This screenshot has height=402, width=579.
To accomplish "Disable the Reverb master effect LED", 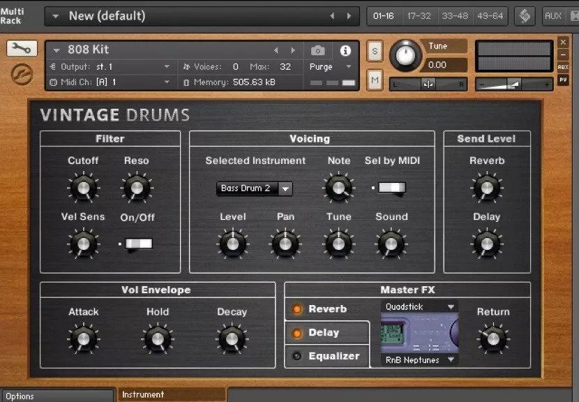I will 297,309.
